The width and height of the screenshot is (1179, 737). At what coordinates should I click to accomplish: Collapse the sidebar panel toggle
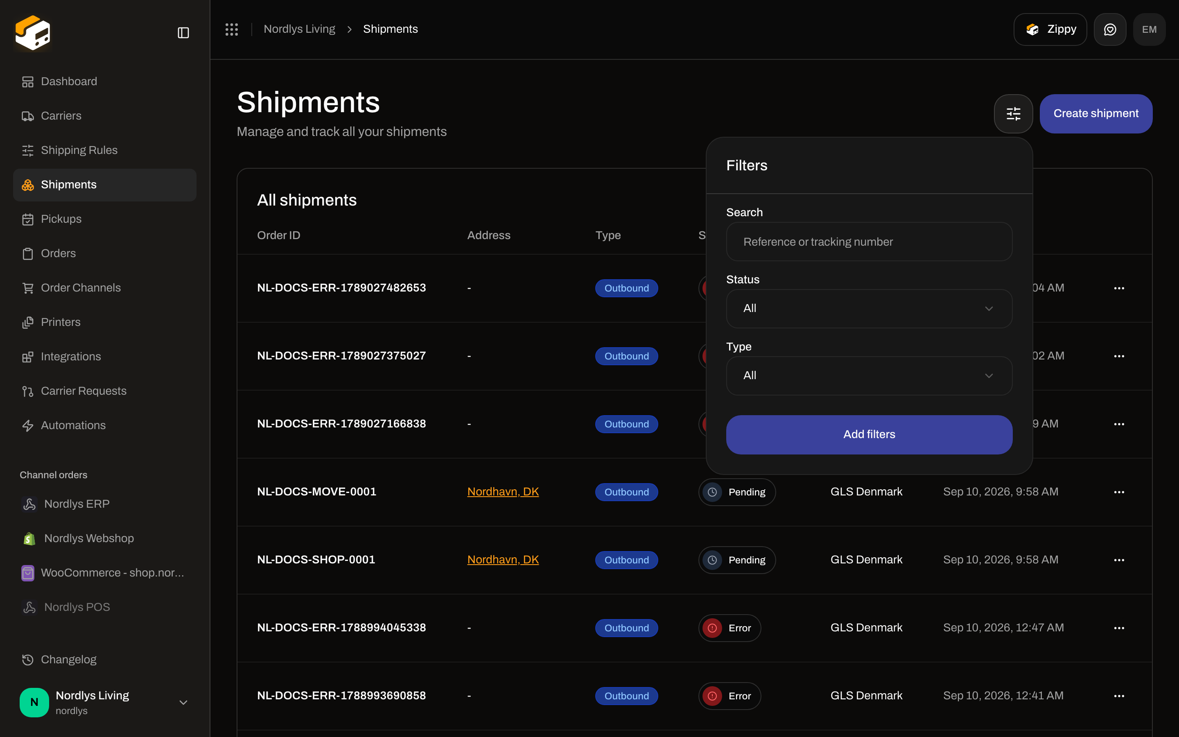183,33
